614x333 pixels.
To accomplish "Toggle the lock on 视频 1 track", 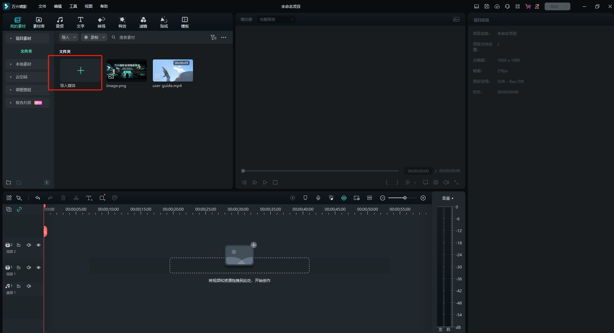I will pos(19,267).
